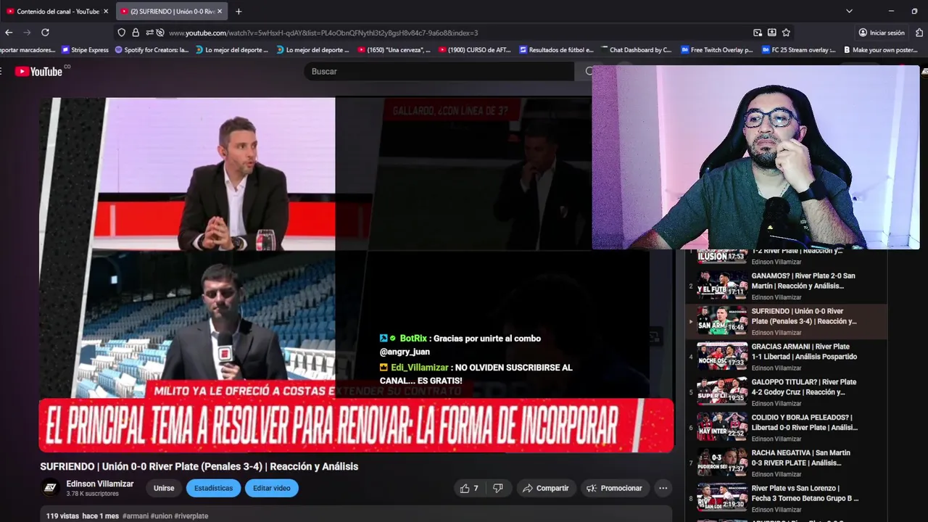Expand the list-all-tabs chevron in title bar
Viewport: 928px width, 522px height.
click(849, 12)
